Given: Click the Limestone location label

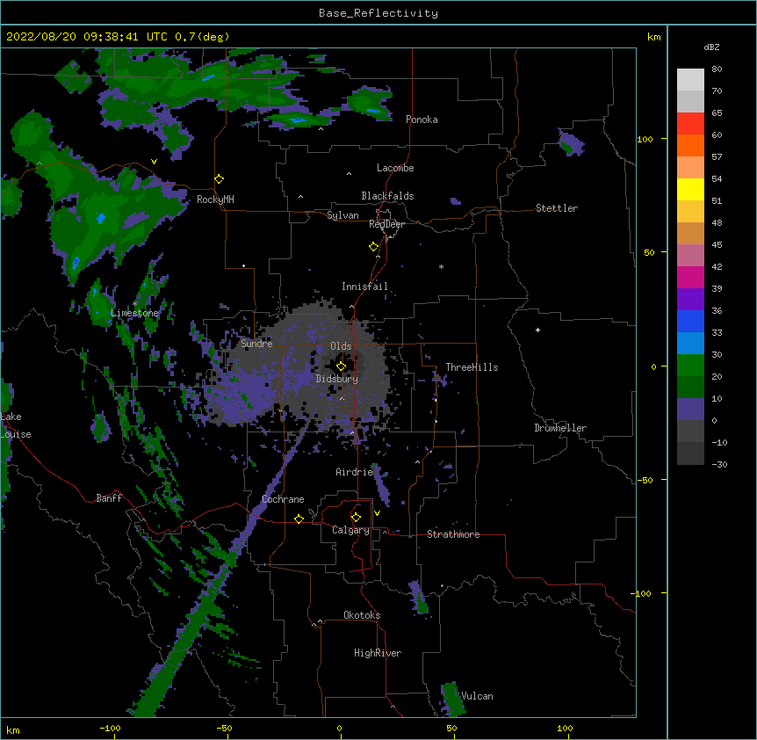Looking at the screenshot, I should click(134, 313).
